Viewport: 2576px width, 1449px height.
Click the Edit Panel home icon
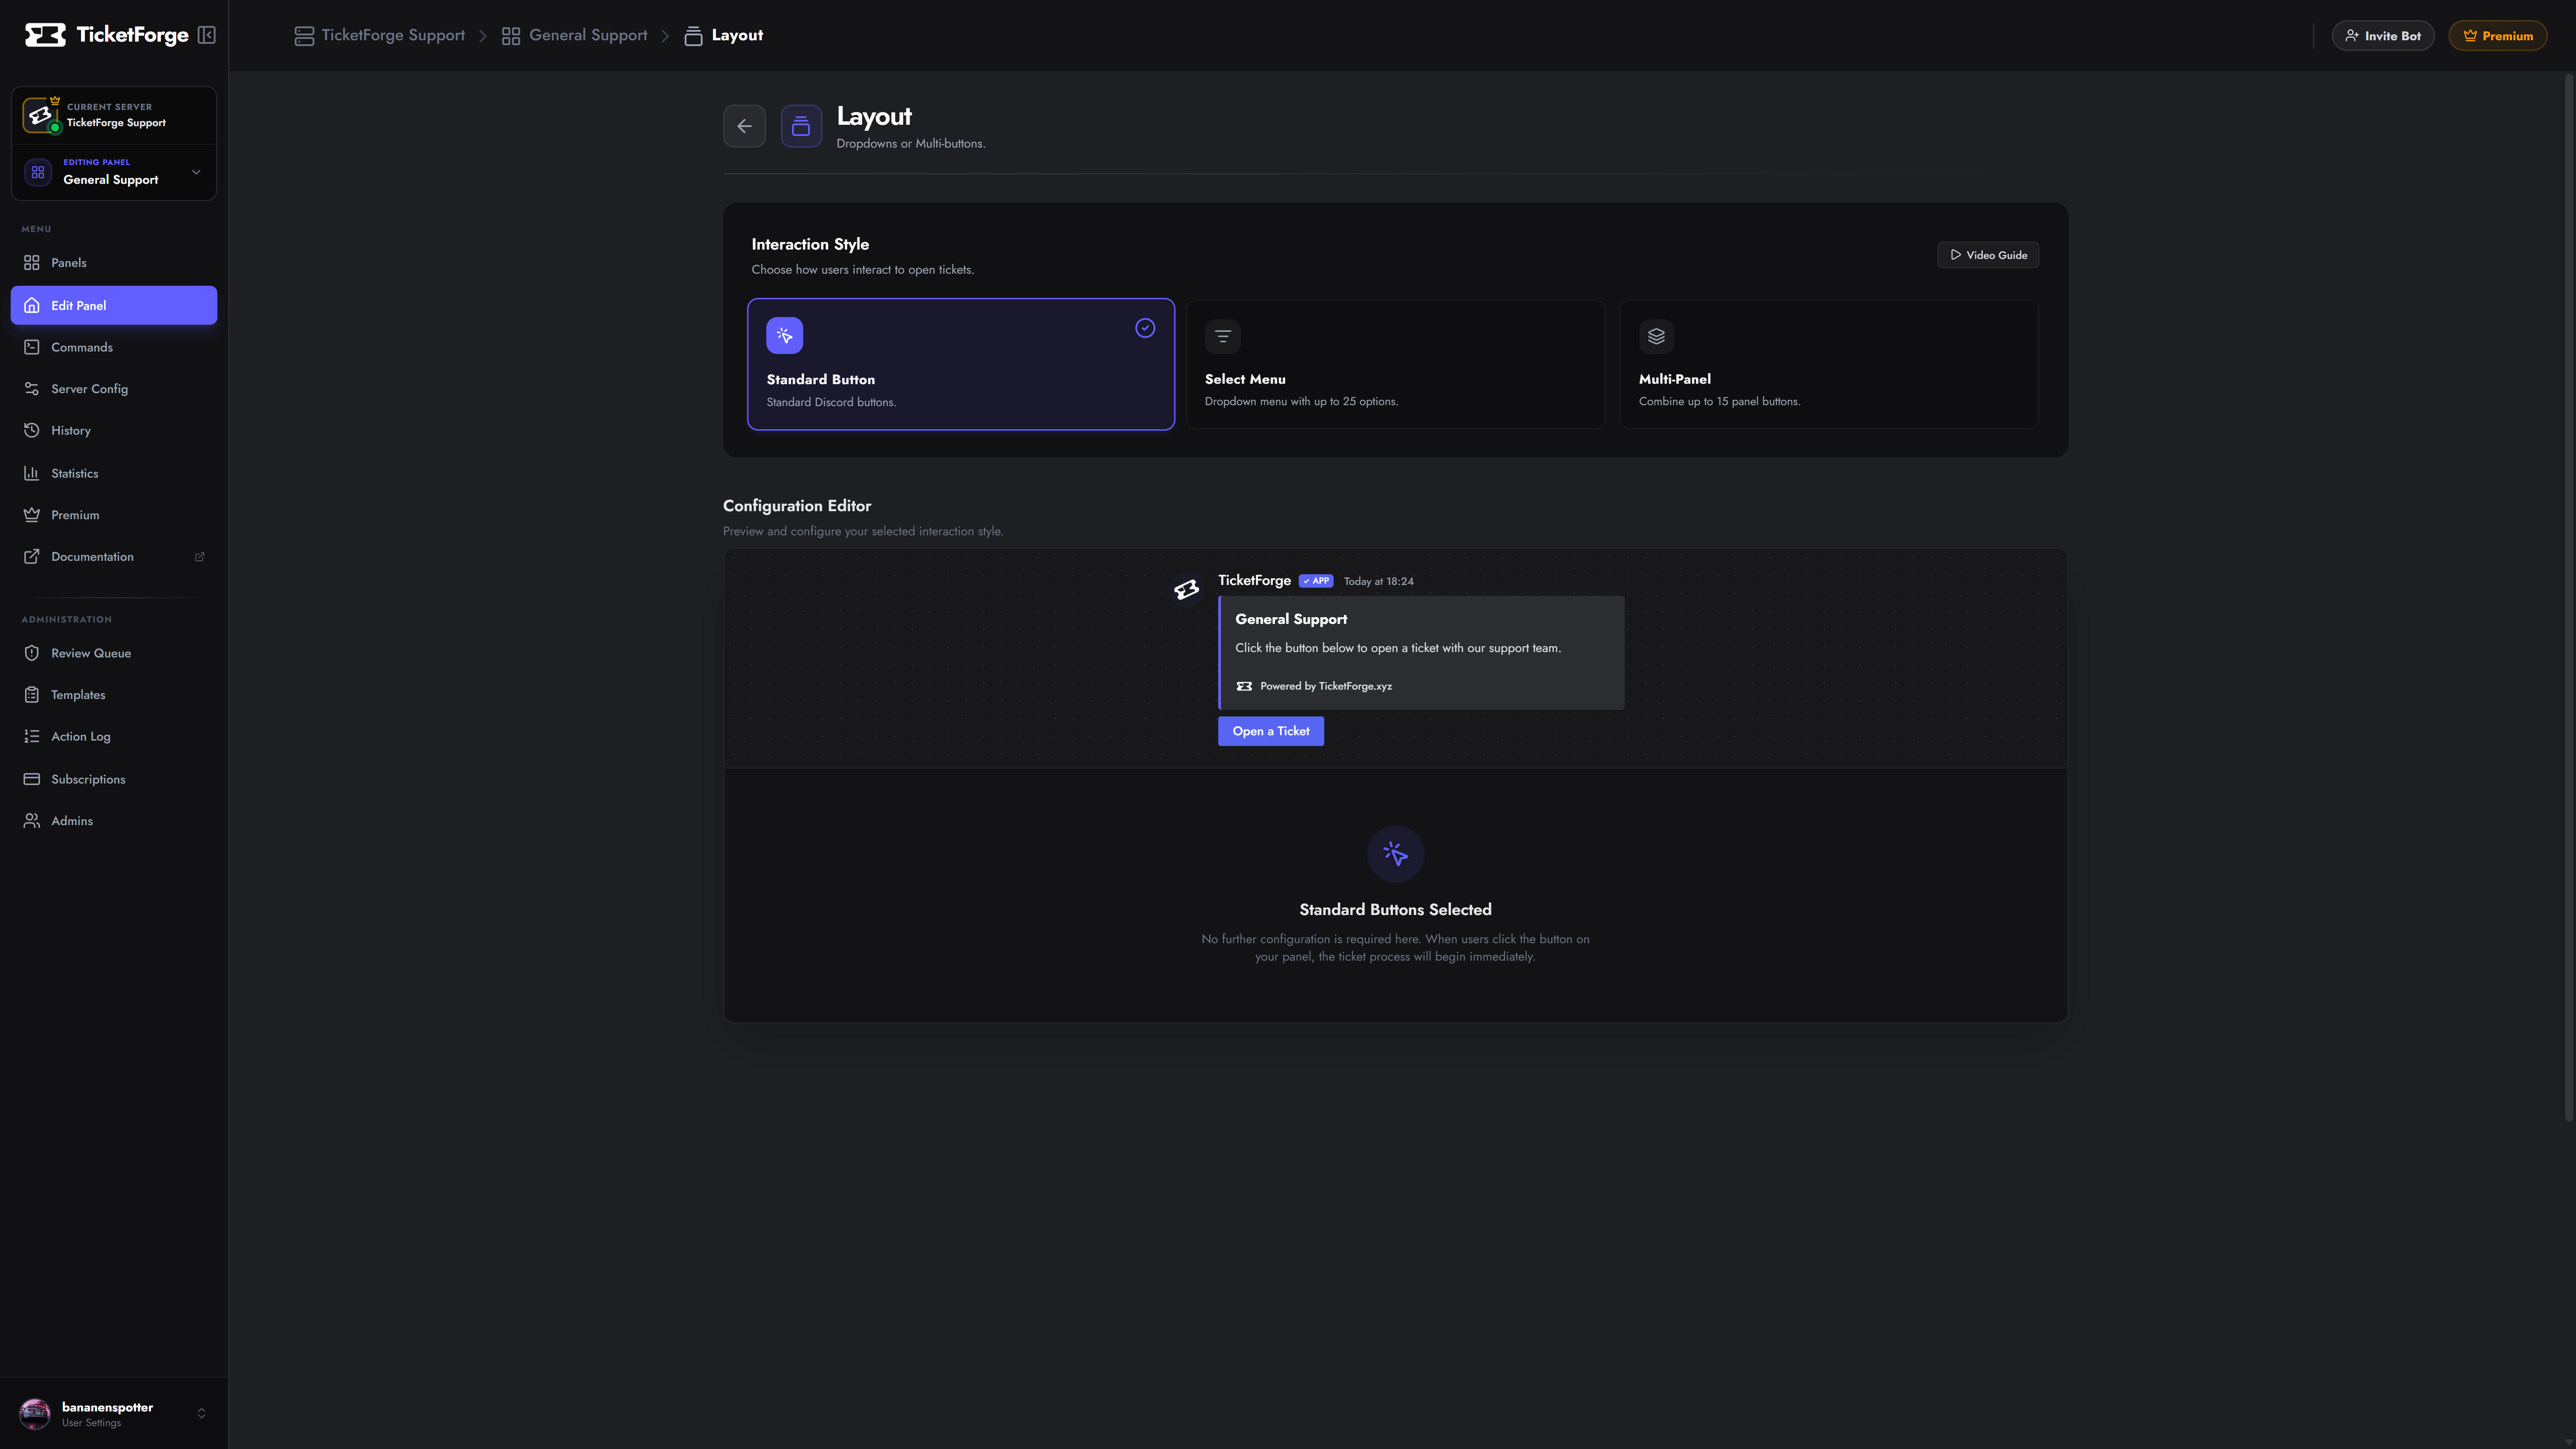click(32, 305)
